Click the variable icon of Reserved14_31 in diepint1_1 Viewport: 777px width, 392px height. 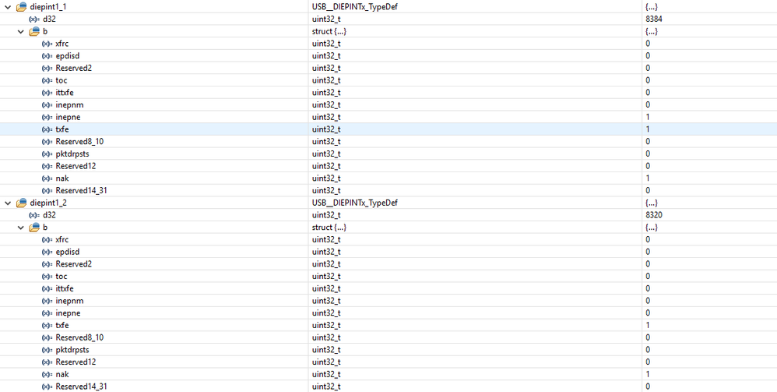pyautogui.click(x=47, y=190)
